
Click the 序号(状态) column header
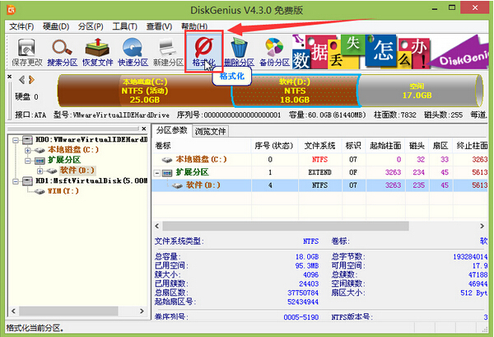[274, 146]
